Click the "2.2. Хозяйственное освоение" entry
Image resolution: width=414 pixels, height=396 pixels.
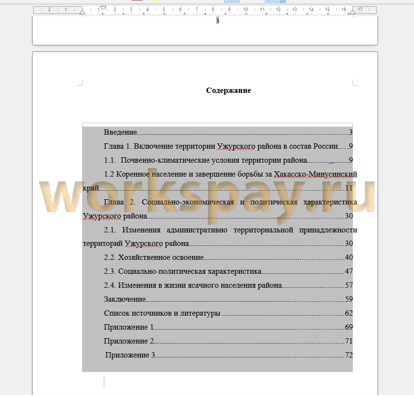[x=228, y=257]
